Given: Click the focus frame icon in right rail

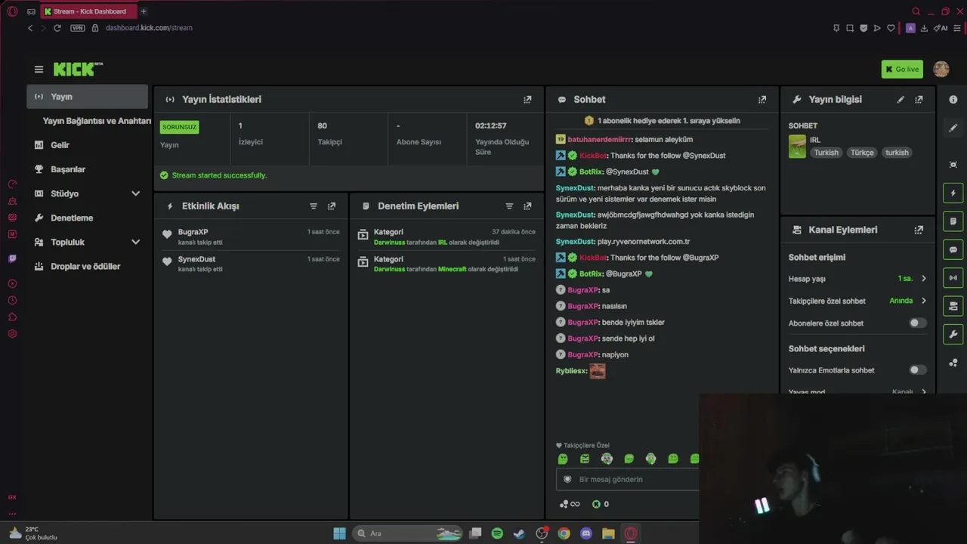Looking at the screenshot, I should (x=953, y=165).
